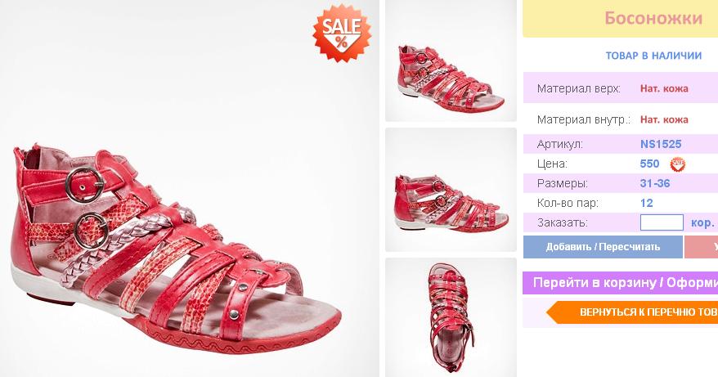Return using Вернуться к перечню товаров button
Screen dimensions: 718x377
pyautogui.click(x=632, y=312)
